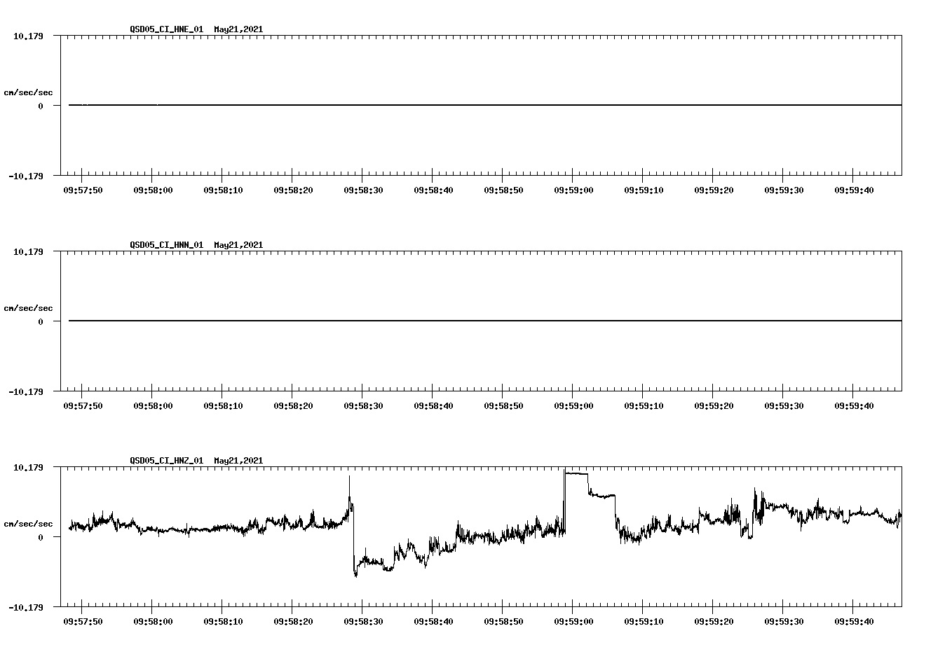This screenshot has height=647, width=952.
Task: Click the plateau segment after 09:59:00 on HNZ
Action: (x=578, y=475)
